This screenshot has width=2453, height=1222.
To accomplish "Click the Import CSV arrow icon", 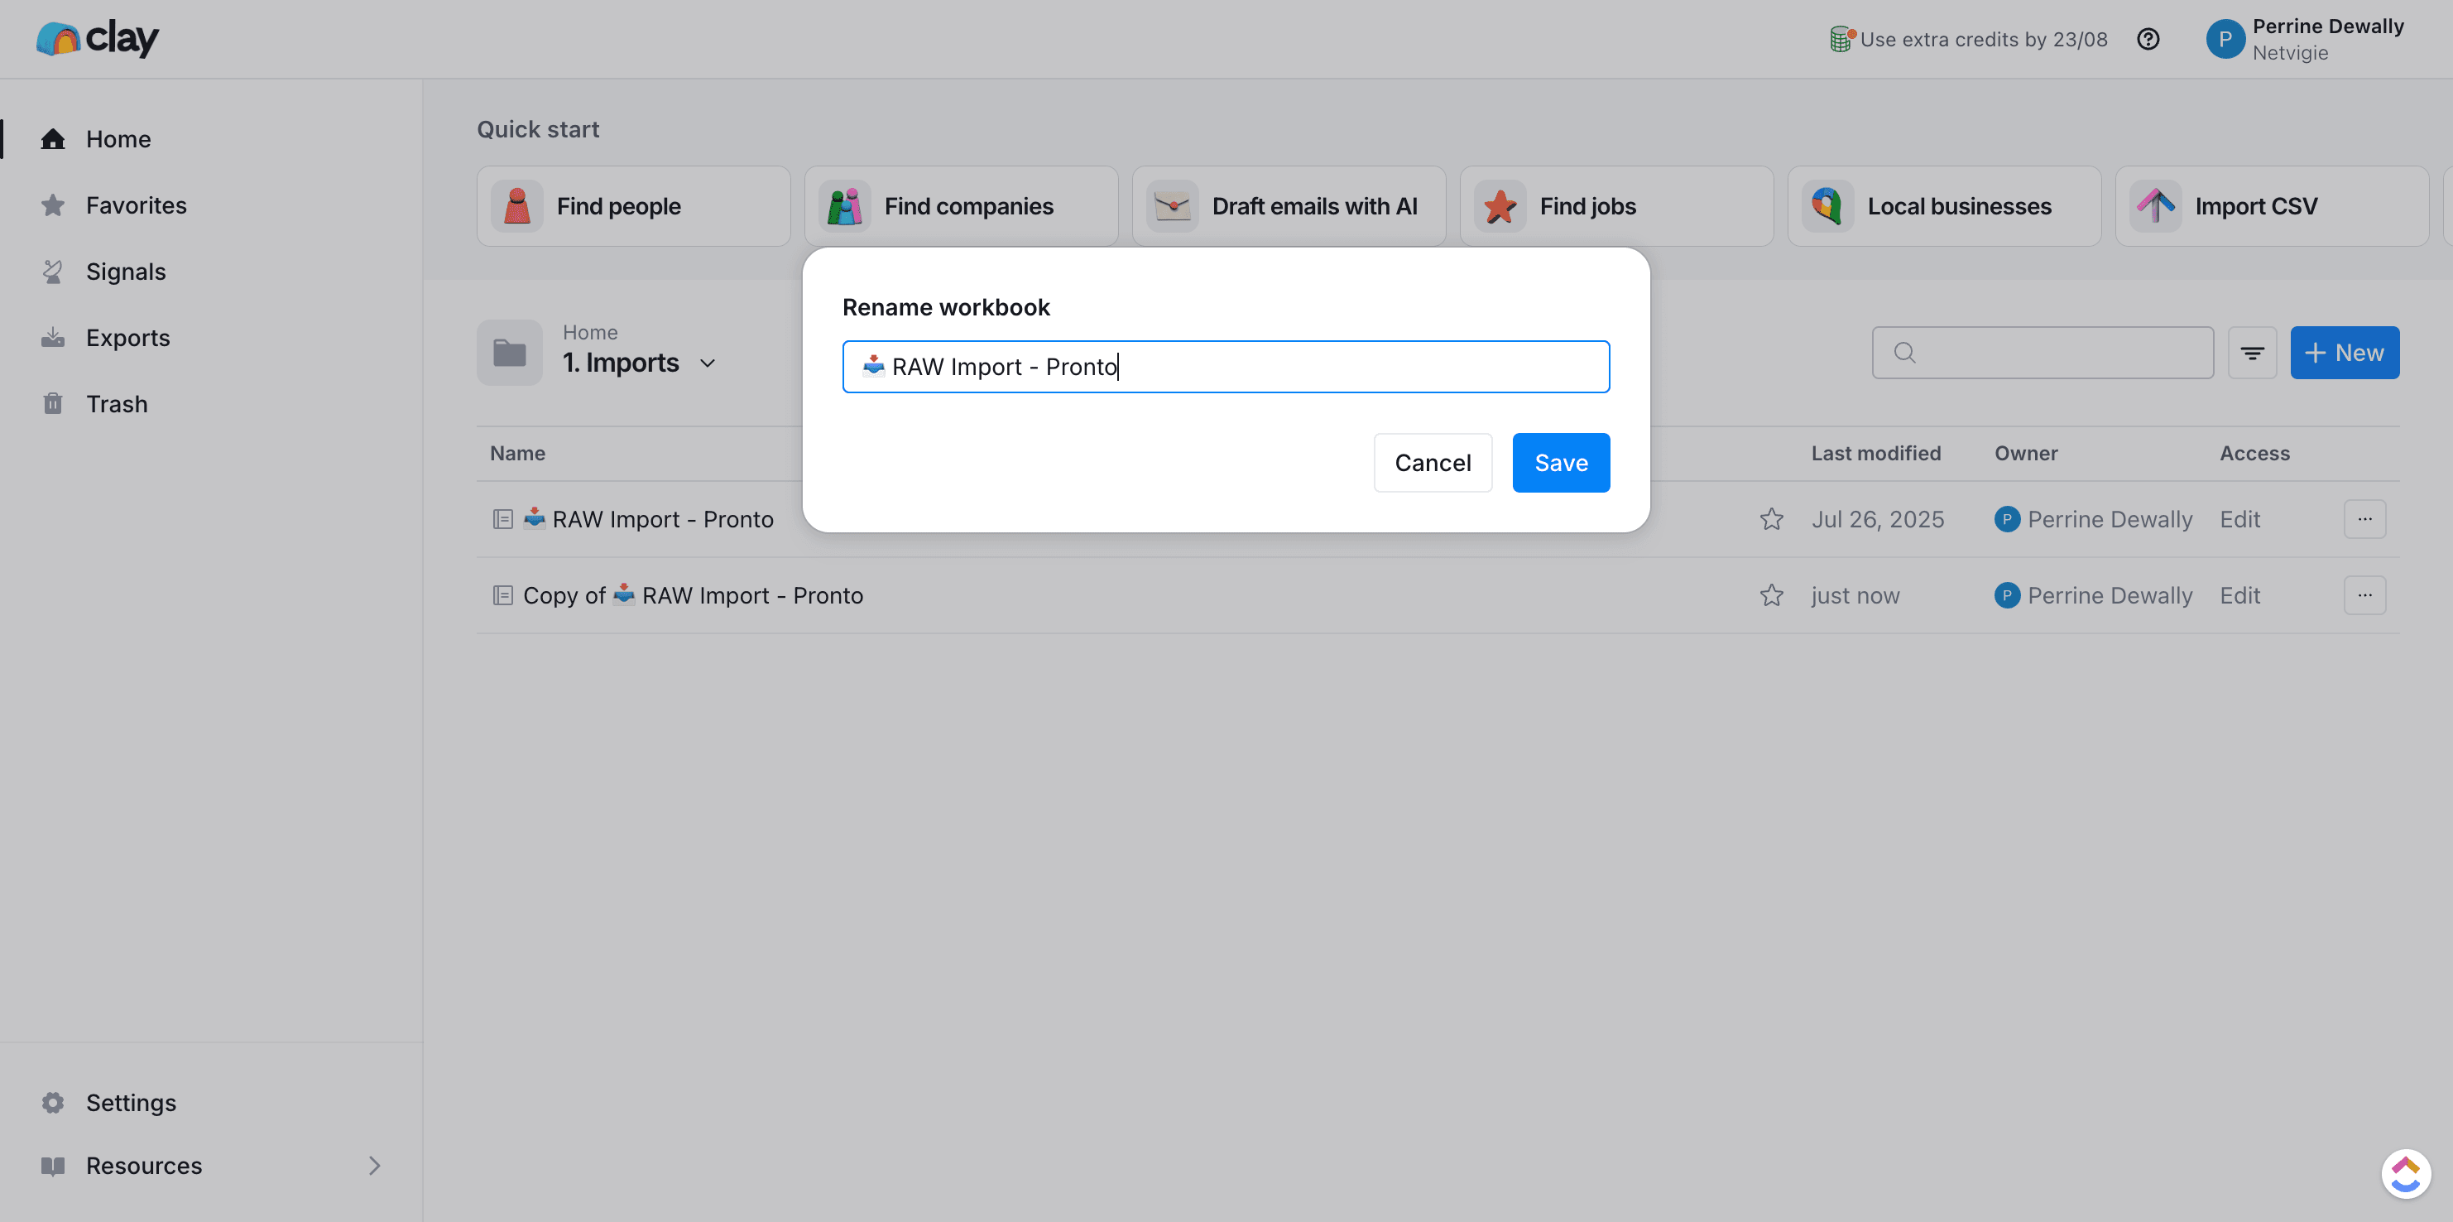I will (x=2155, y=205).
